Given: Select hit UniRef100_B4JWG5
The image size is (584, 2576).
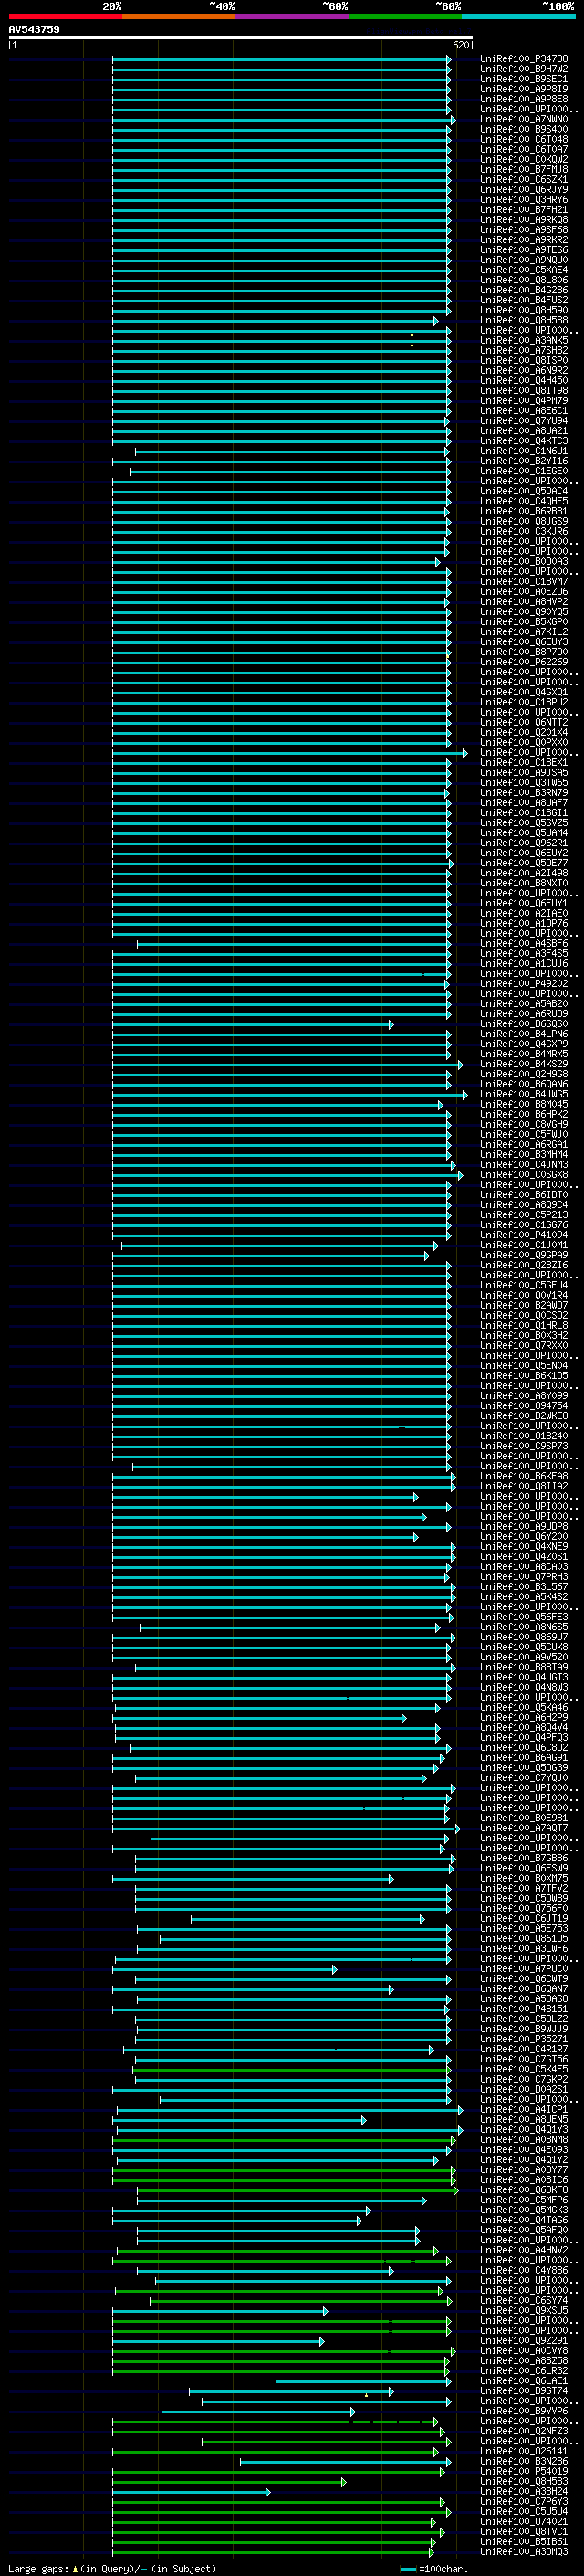Looking at the screenshot, I should tap(524, 1094).
